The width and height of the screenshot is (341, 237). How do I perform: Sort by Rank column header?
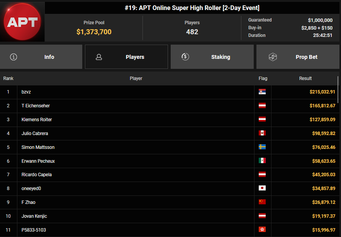(x=8, y=78)
